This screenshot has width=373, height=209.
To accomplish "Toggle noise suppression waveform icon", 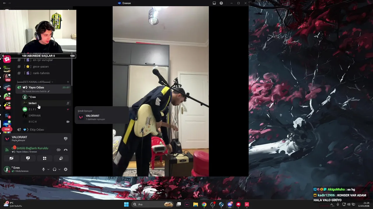I will (59, 150).
